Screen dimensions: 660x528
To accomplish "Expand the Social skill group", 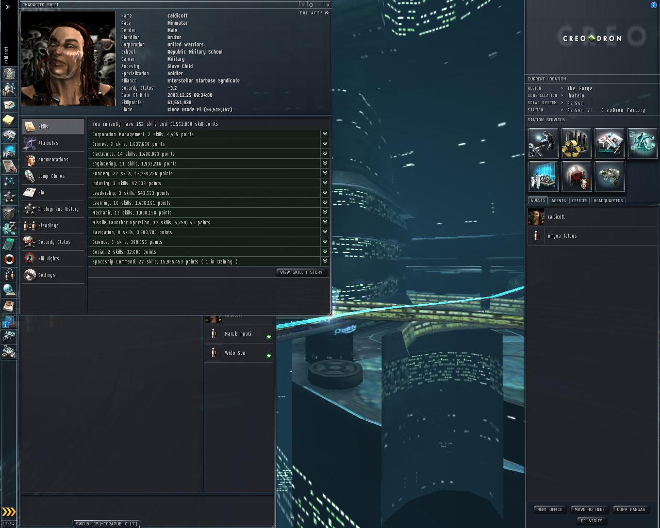I will [x=325, y=252].
